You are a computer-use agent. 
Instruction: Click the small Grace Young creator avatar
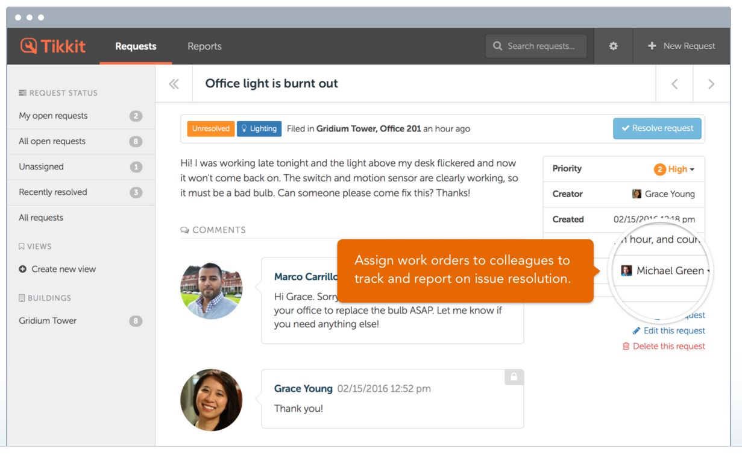637,194
